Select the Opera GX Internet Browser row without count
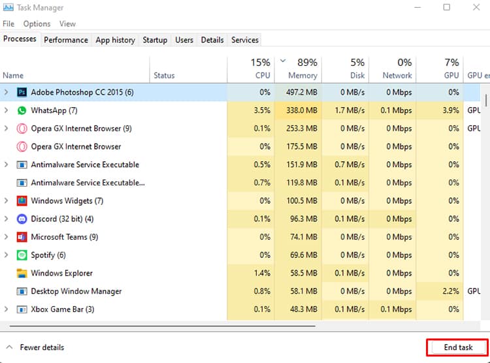The height and width of the screenshot is (363, 490). (x=240, y=146)
